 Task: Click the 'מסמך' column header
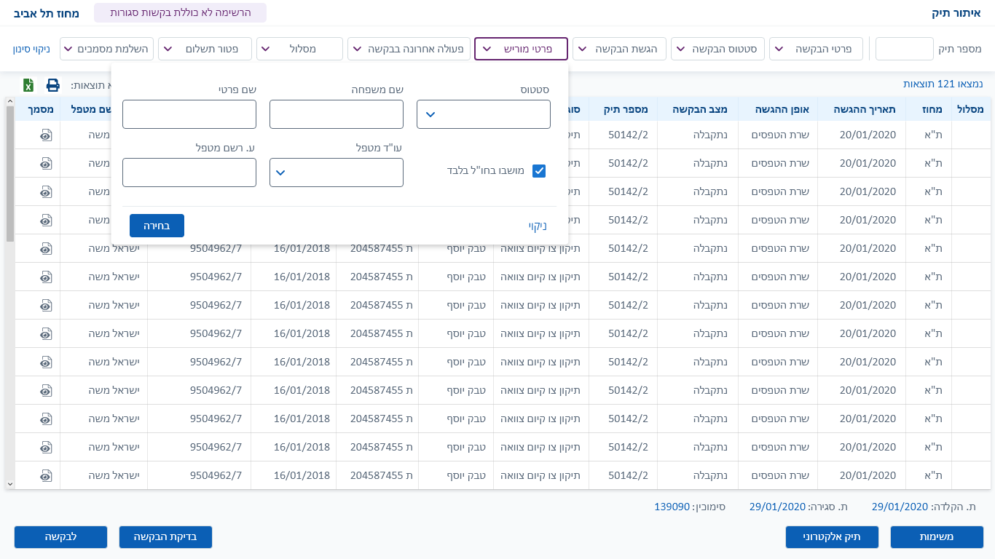point(38,109)
